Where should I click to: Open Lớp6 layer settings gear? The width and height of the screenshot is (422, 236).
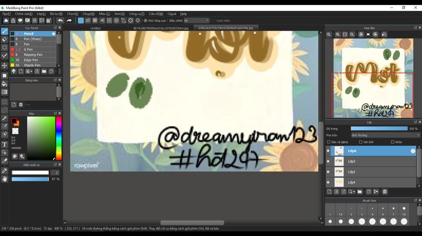tap(413, 151)
